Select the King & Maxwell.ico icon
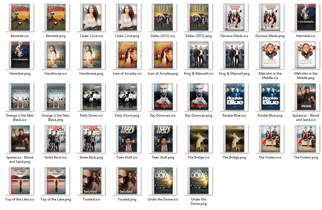 (x=198, y=55)
